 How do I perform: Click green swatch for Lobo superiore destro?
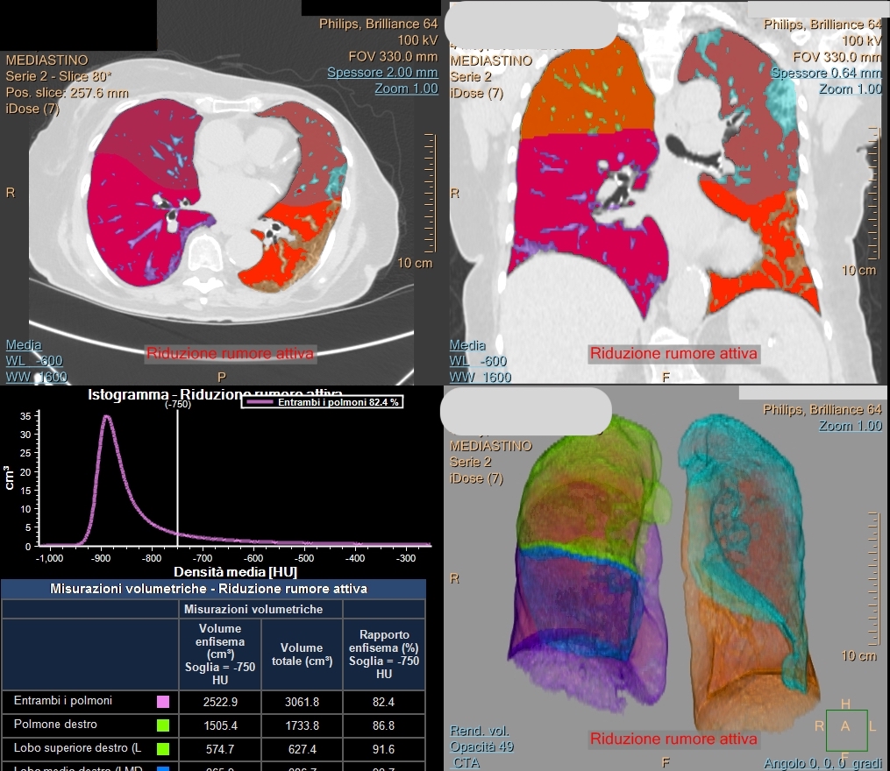162,749
